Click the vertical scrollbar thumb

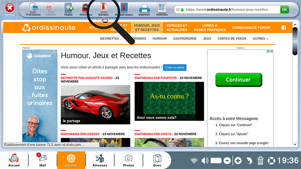(x=295, y=41)
